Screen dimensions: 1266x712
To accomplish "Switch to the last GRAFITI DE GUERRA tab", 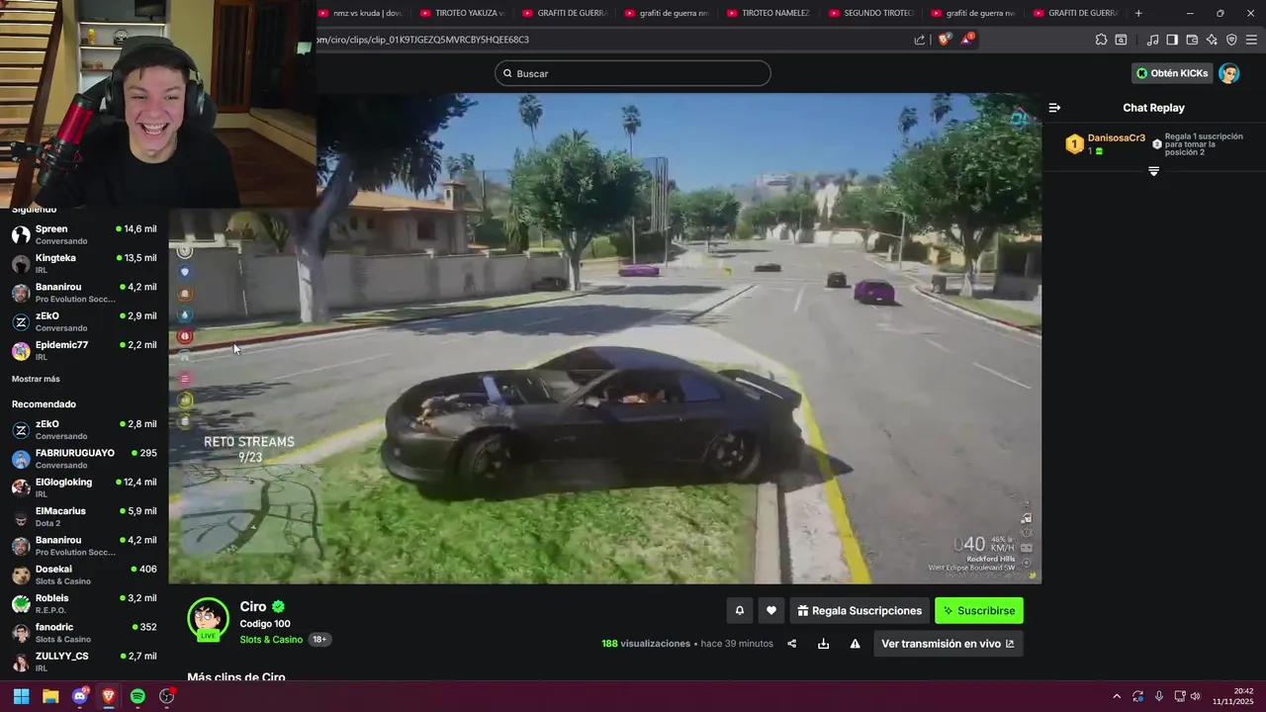I will (1075, 13).
